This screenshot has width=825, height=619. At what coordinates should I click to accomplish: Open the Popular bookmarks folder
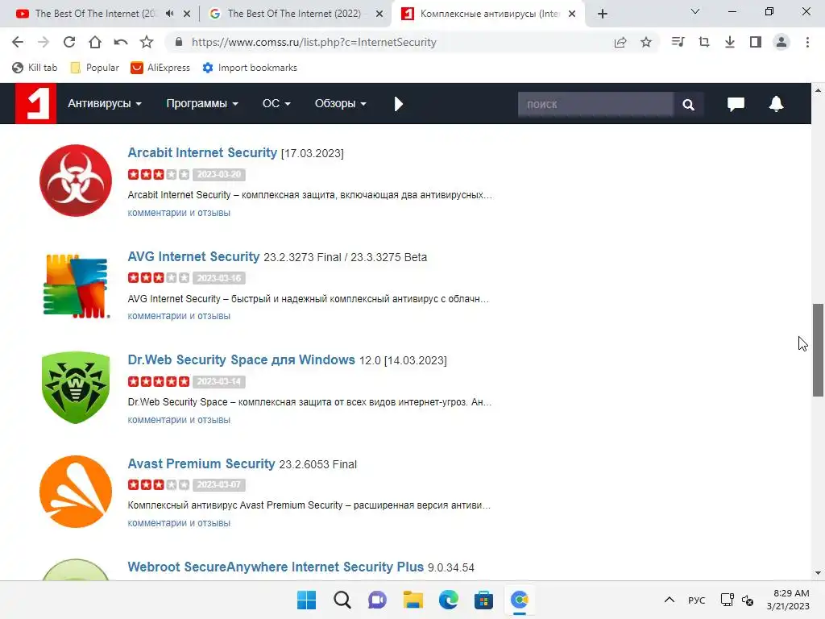tap(95, 68)
